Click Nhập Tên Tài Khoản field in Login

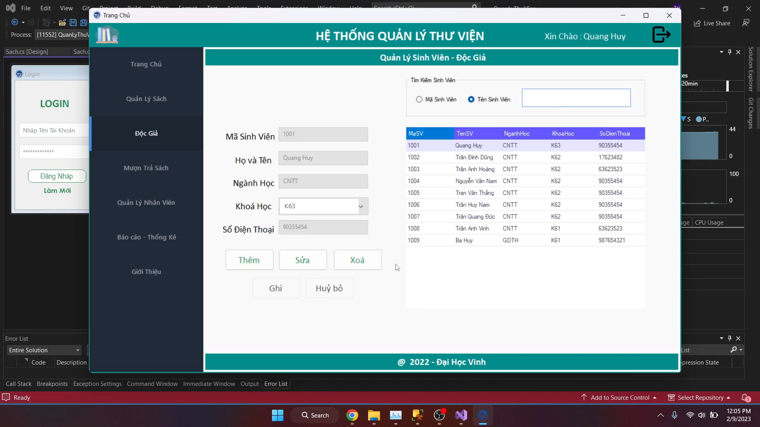pyautogui.click(x=54, y=130)
